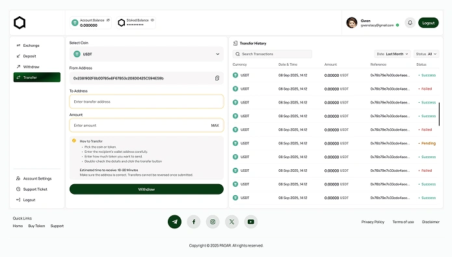This screenshot has height=257, width=452.
Task: Open the Status All filter dropdown
Action: [427, 54]
